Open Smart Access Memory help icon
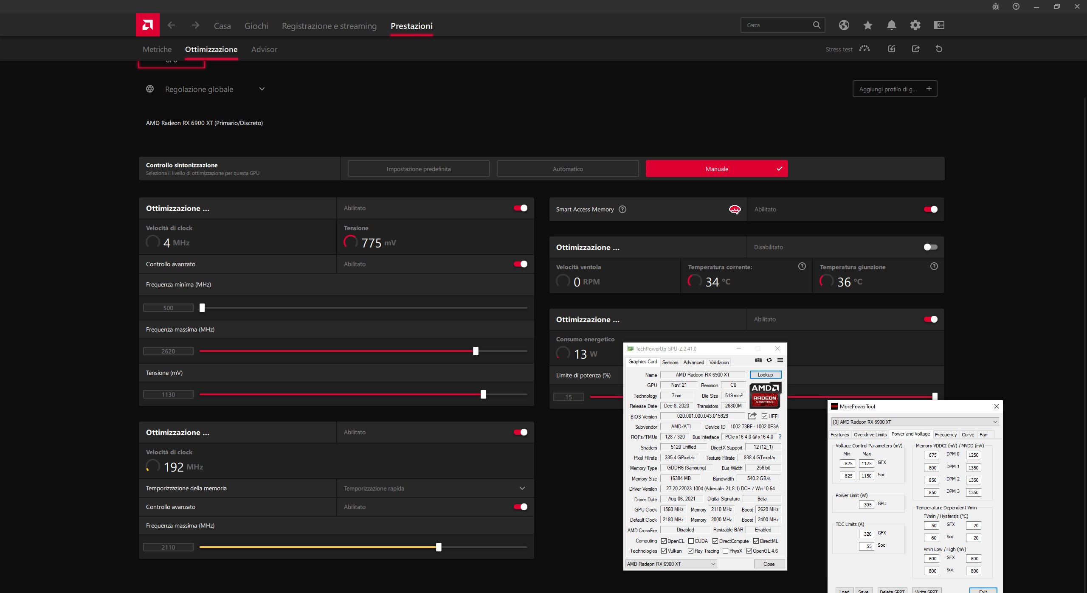The image size is (1087, 593). click(x=622, y=209)
